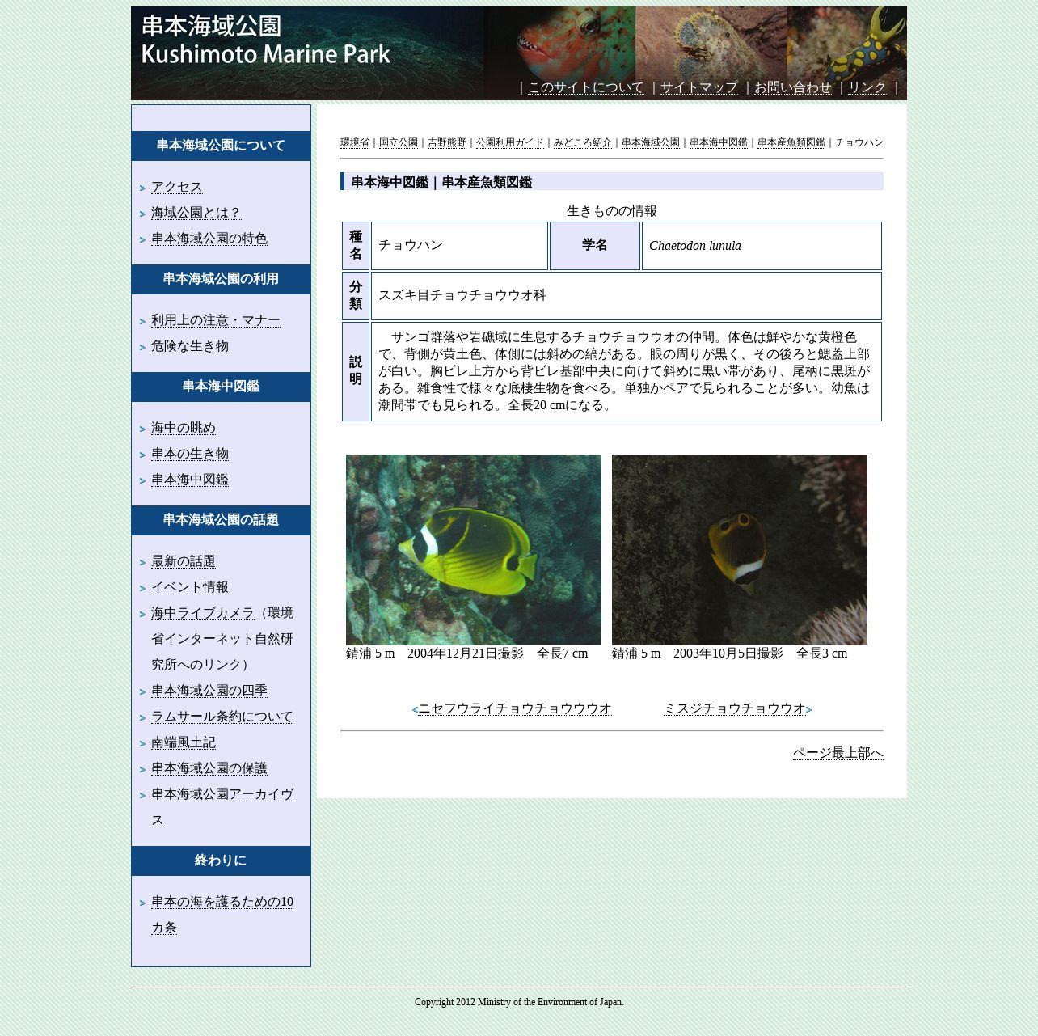Open 串本海中図鑑 breadcrumb link
The width and height of the screenshot is (1038, 1036).
click(719, 142)
